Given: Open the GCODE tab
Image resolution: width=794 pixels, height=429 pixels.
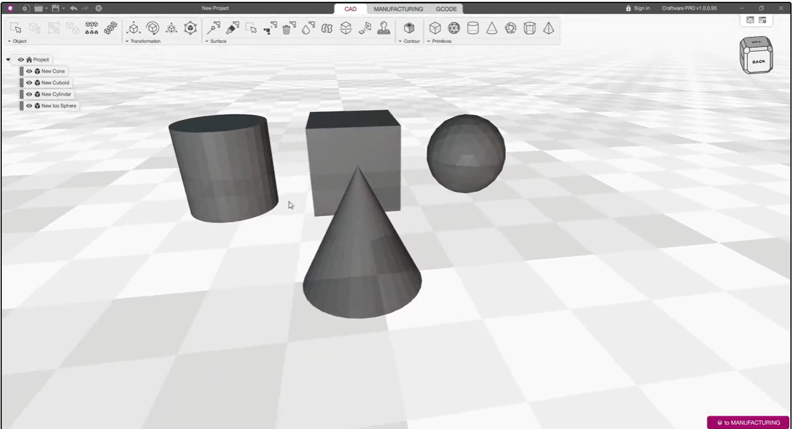Looking at the screenshot, I should (446, 9).
